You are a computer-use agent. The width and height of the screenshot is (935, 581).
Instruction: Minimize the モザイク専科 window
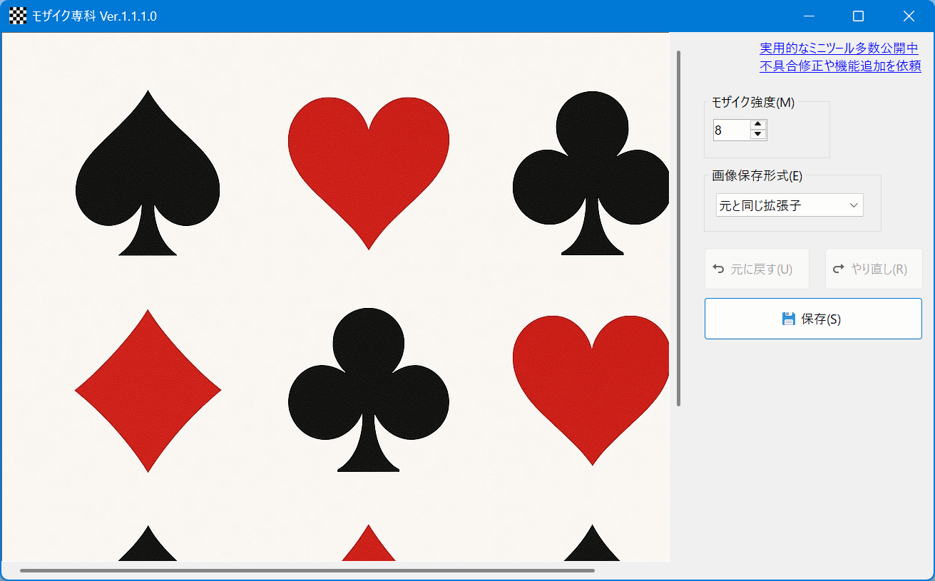(x=809, y=16)
